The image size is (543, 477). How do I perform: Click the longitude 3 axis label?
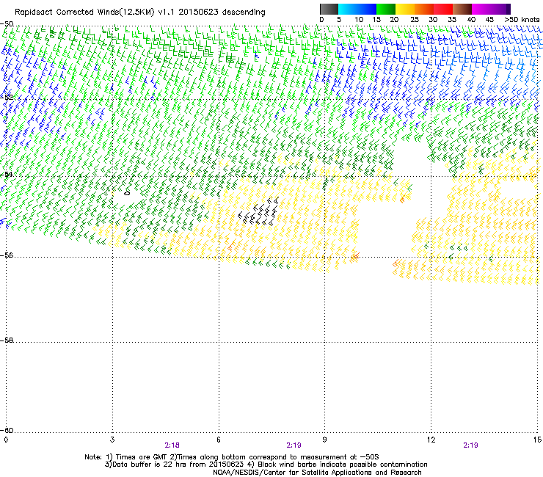(x=112, y=440)
